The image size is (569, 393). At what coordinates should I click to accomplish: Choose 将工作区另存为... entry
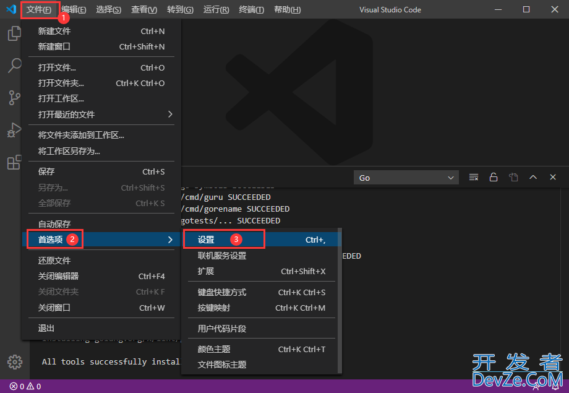(101, 151)
